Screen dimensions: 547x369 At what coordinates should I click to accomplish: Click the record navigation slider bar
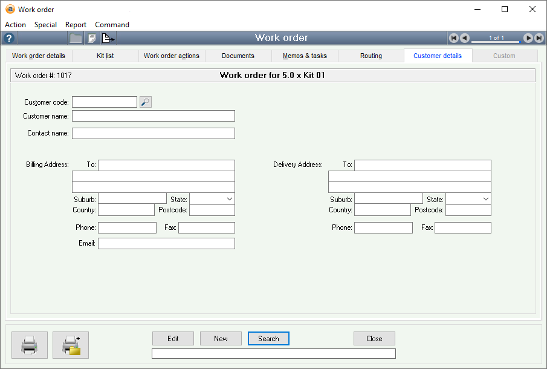pos(496,41)
